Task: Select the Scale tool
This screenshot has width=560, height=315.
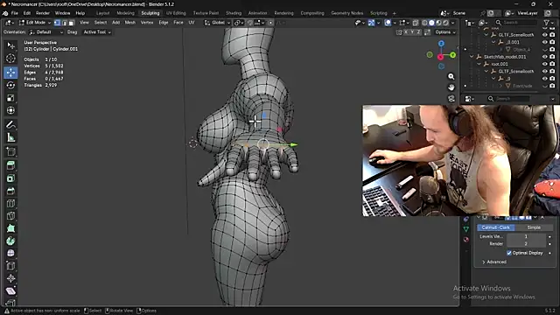Action: (10, 98)
